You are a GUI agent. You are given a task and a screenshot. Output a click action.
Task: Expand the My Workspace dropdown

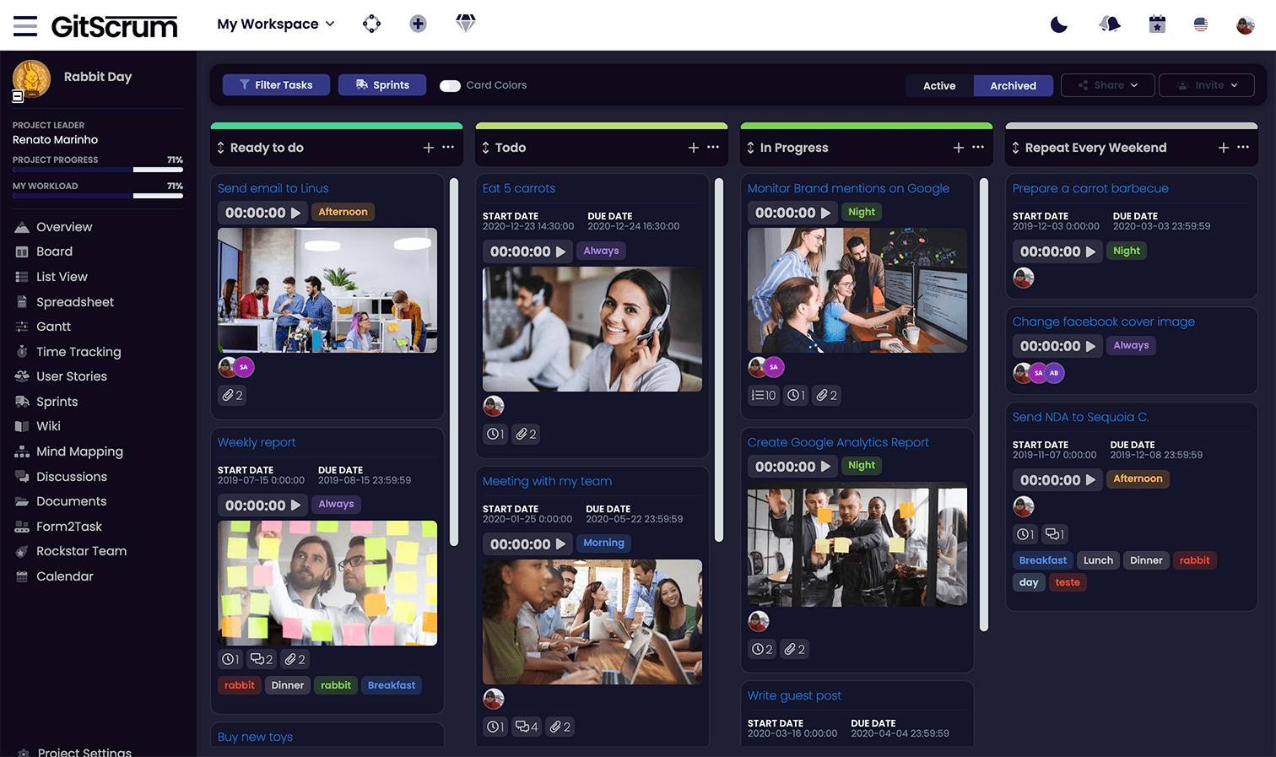[x=275, y=24]
